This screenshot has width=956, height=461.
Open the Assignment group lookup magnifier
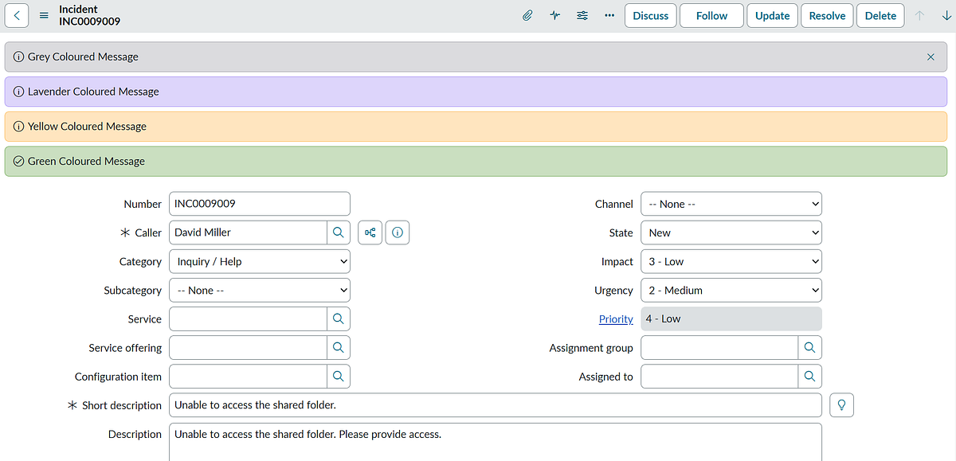809,347
